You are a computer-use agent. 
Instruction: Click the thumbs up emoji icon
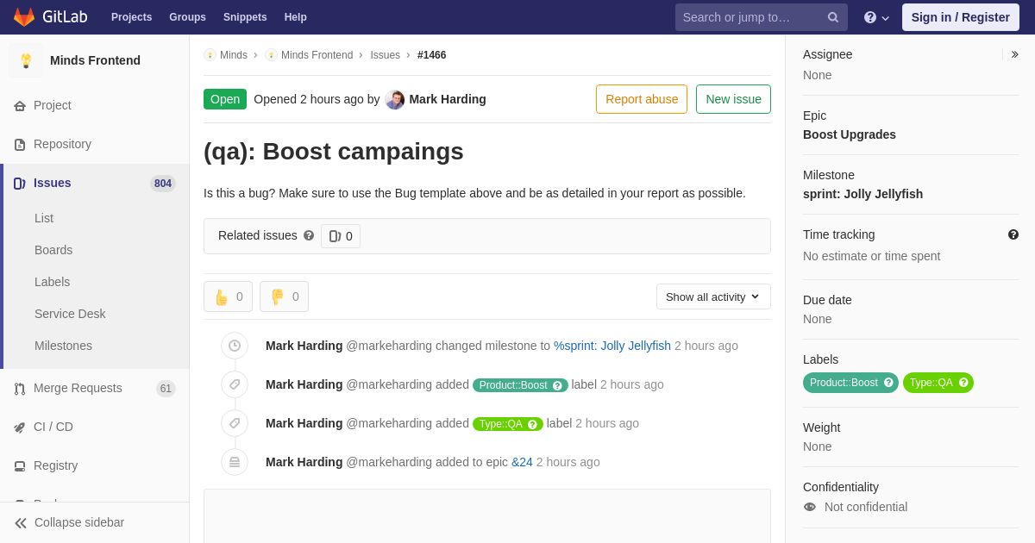[221, 296]
